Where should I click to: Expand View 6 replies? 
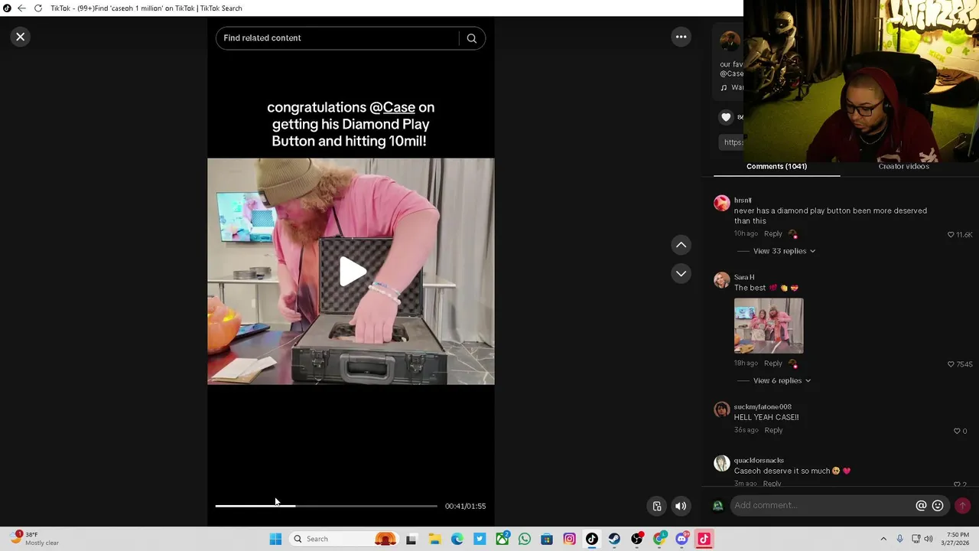click(x=782, y=380)
